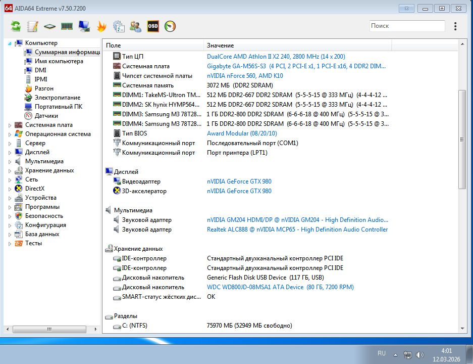Expand the Системная плата tree node
The height and width of the screenshot is (364, 473).
coord(10,125)
